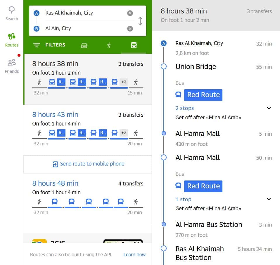
Task: Click the Union Bridge stop circle marker
Action: [x=164, y=66]
